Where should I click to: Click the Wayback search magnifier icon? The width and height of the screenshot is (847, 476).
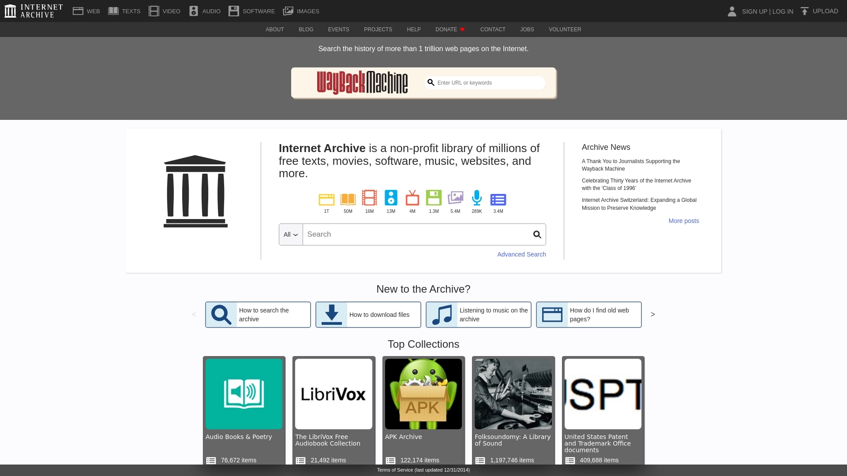(x=431, y=82)
